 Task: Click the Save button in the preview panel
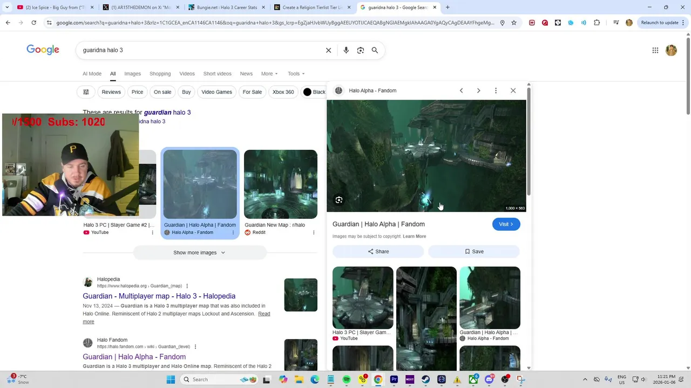pos(474,252)
